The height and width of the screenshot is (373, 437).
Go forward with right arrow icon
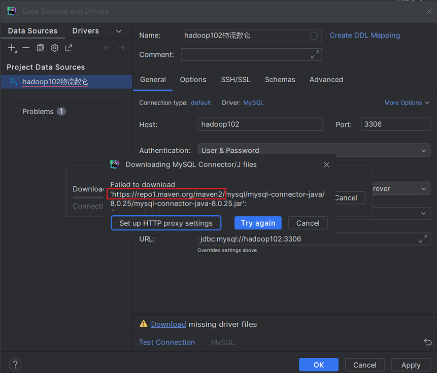pos(121,48)
